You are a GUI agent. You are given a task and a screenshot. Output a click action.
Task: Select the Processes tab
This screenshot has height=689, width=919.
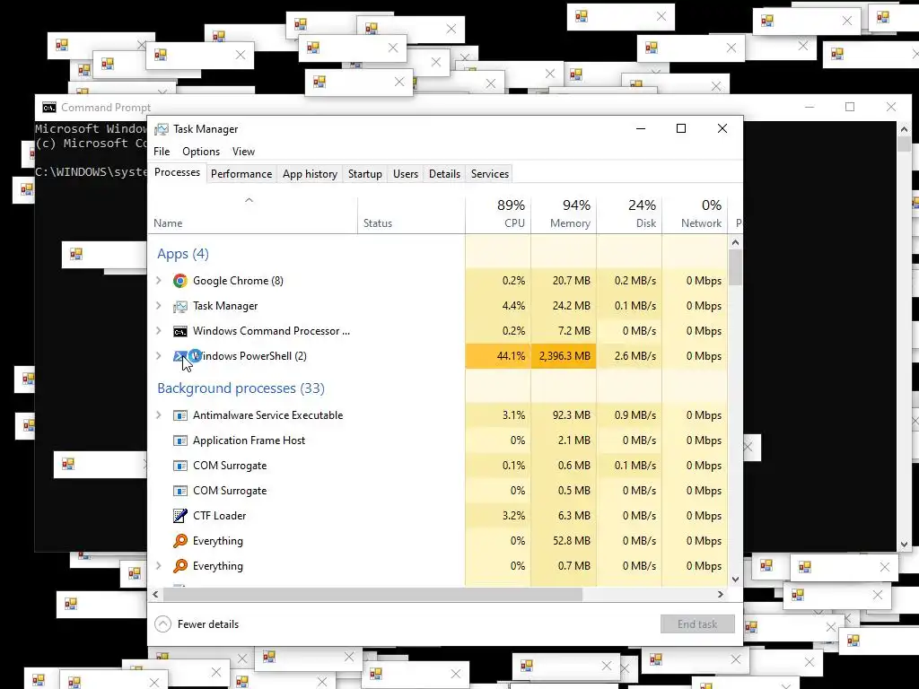pyautogui.click(x=177, y=172)
